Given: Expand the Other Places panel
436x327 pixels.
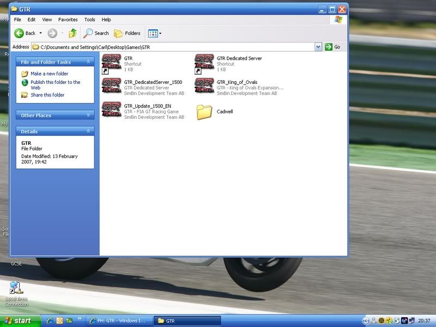Looking at the screenshot, I should click(88, 116).
